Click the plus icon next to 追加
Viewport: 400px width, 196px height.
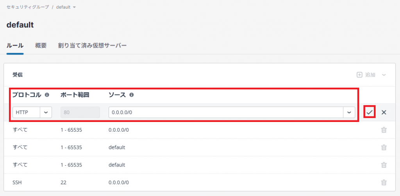[359, 74]
